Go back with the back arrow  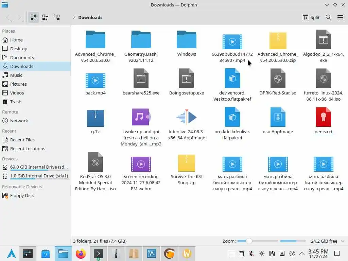click(8, 17)
